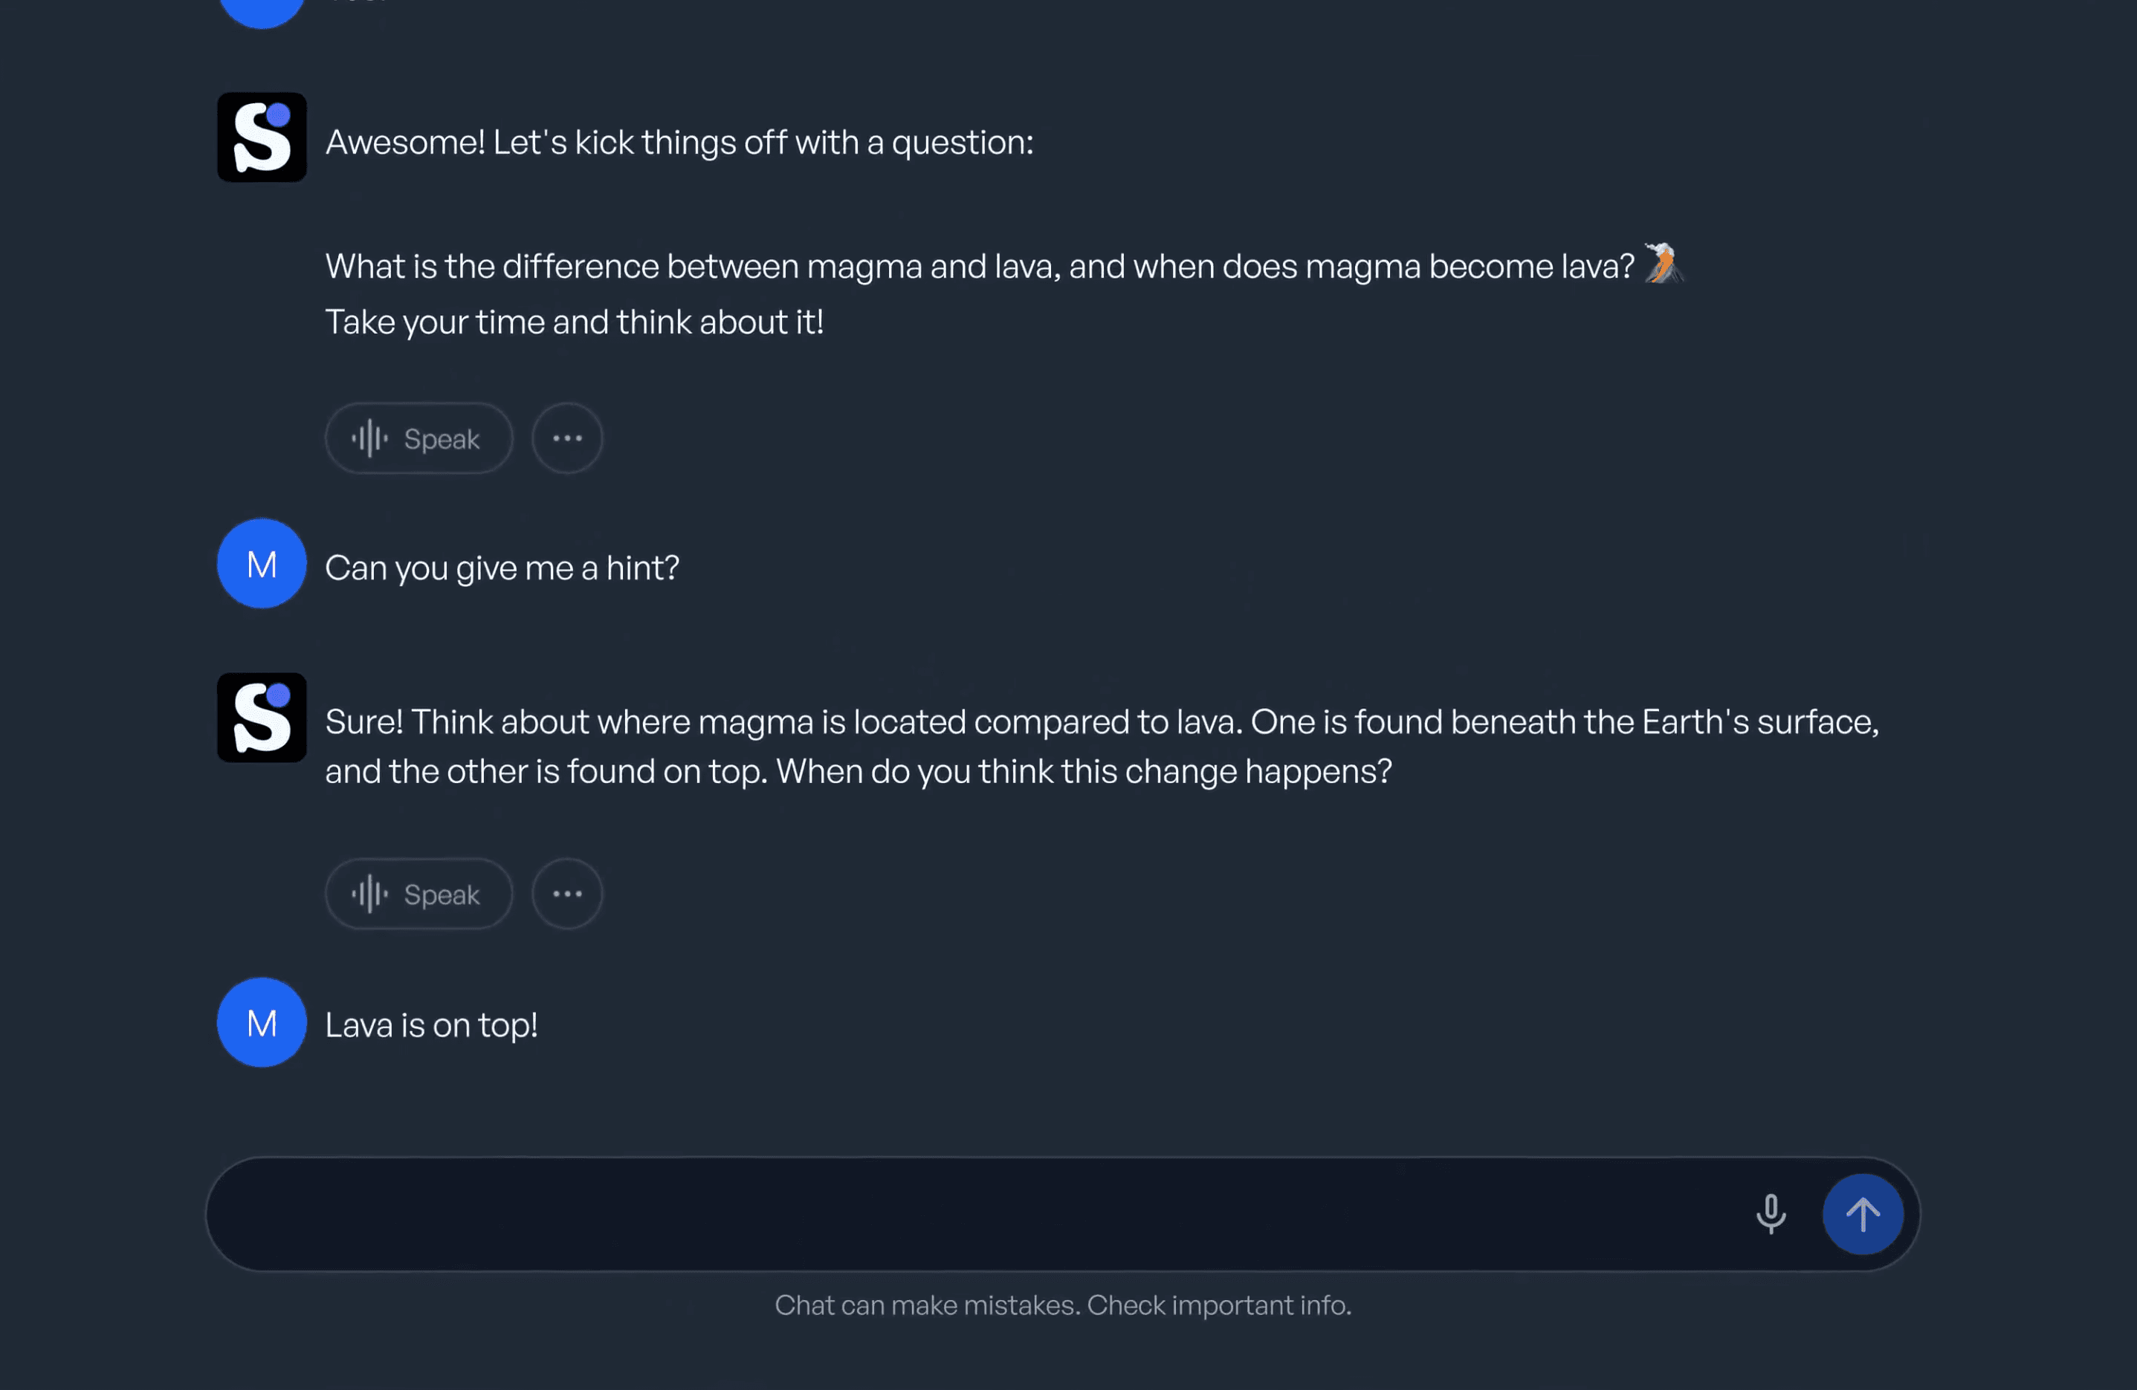Image resolution: width=2137 pixels, height=1390 pixels.
Task: Click the waveform icon inside the first Speak button
Action: coord(371,438)
